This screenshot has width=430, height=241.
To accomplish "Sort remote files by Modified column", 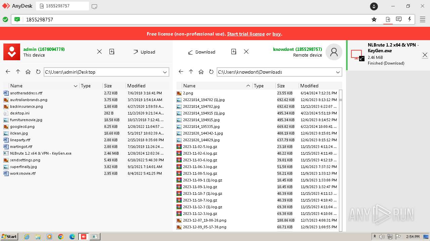I will [x=309, y=86].
